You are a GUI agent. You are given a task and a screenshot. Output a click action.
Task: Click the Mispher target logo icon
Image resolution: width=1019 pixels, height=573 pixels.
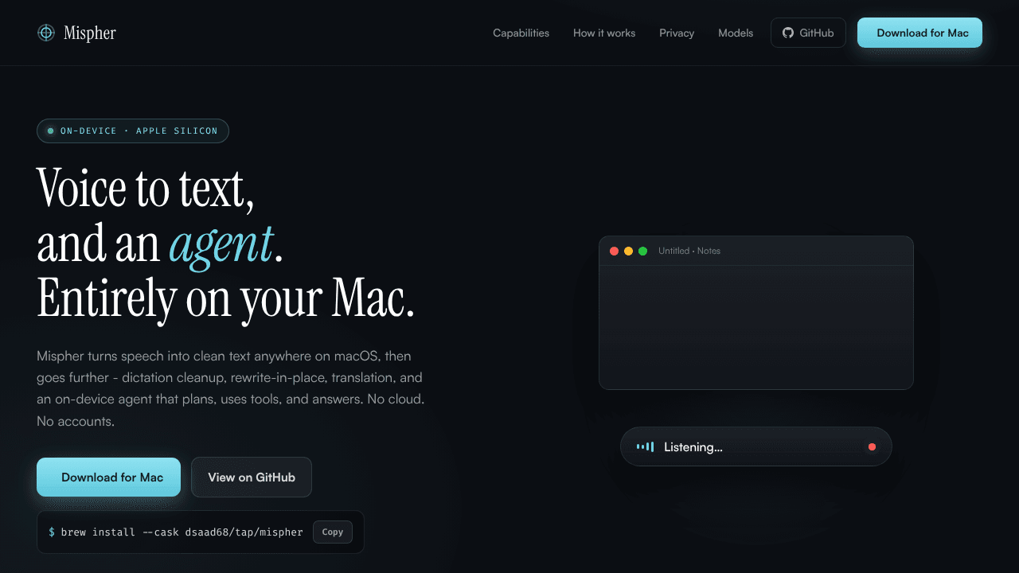pos(46,33)
